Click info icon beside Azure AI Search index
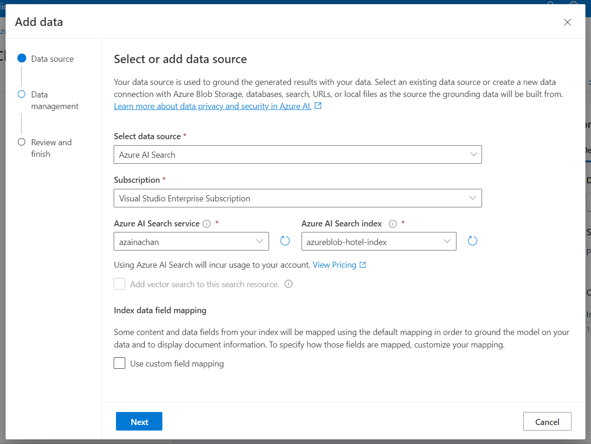Viewport: 591px width, 444px height. pyautogui.click(x=393, y=224)
